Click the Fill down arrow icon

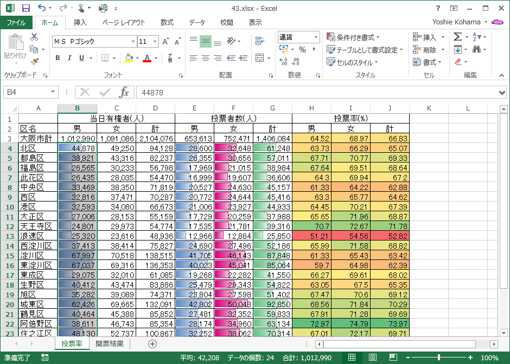pyautogui.click(x=457, y=49)
